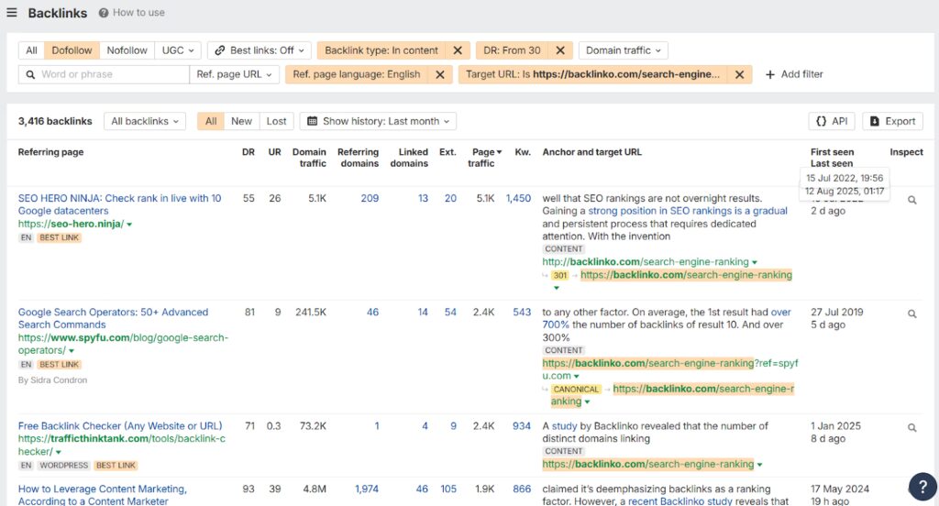Edit the Ref. page language: English filter
The height and width of the screenshot is (506, 939).
(357, 74)
